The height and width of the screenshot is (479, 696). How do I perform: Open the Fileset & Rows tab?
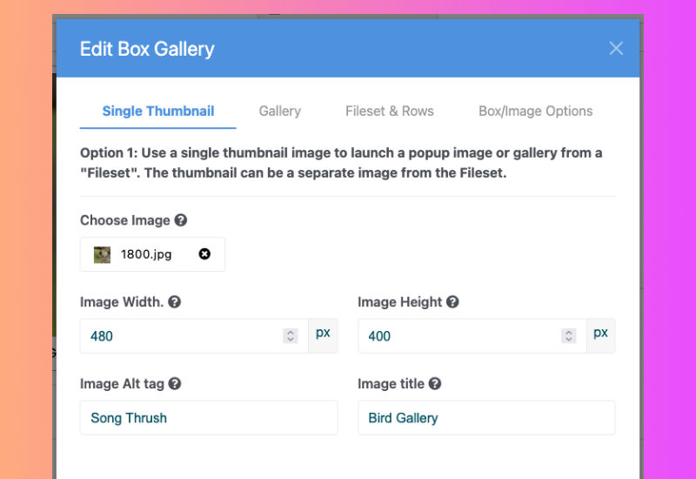389,111
